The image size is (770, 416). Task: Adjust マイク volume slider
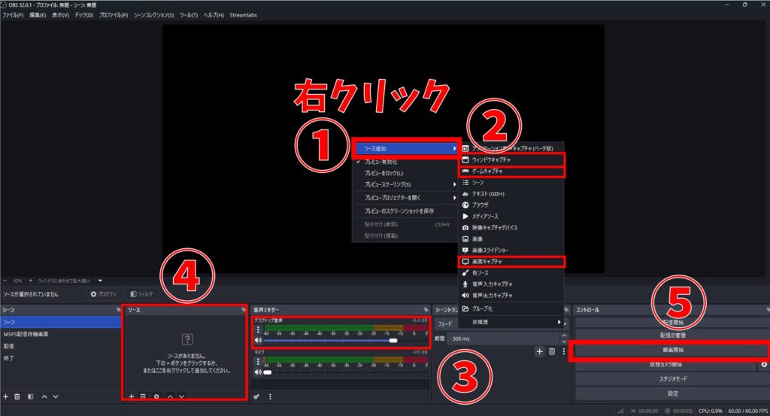point(346,372)
